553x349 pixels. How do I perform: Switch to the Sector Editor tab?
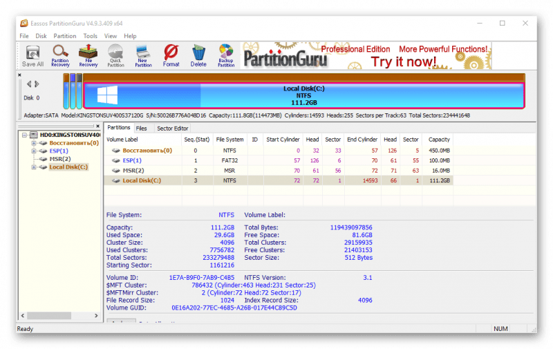[x=172, y=129]
